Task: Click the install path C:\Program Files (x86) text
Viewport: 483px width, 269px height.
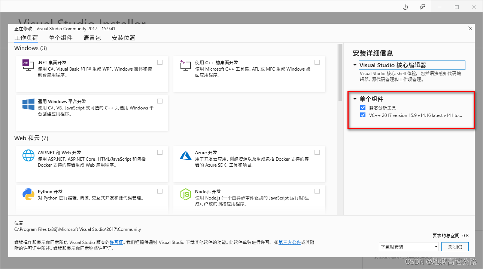Action: (x=78, y=229)
